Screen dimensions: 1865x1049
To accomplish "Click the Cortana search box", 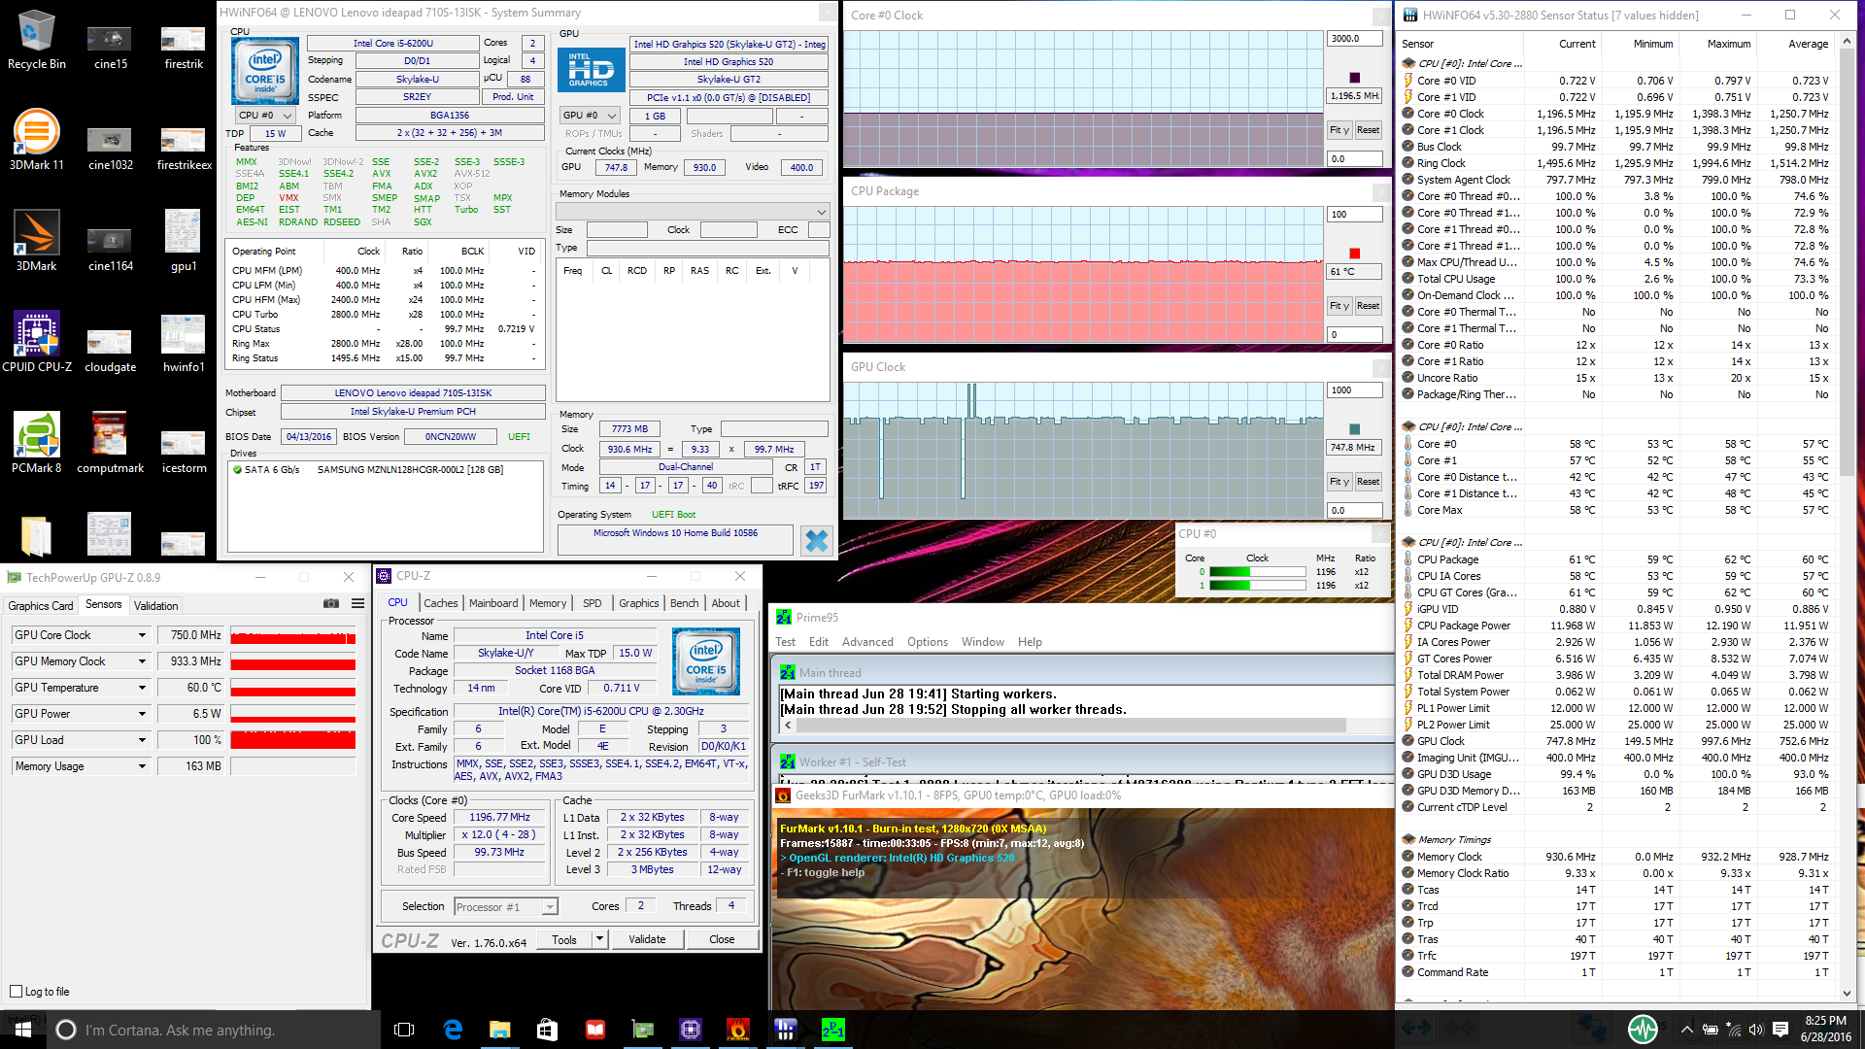I will pos(214,1030).
